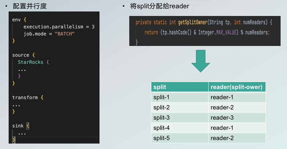Click MAX_VALUE constant in return statement
Viewport: 287px width, 149px height.
(226, 33)
